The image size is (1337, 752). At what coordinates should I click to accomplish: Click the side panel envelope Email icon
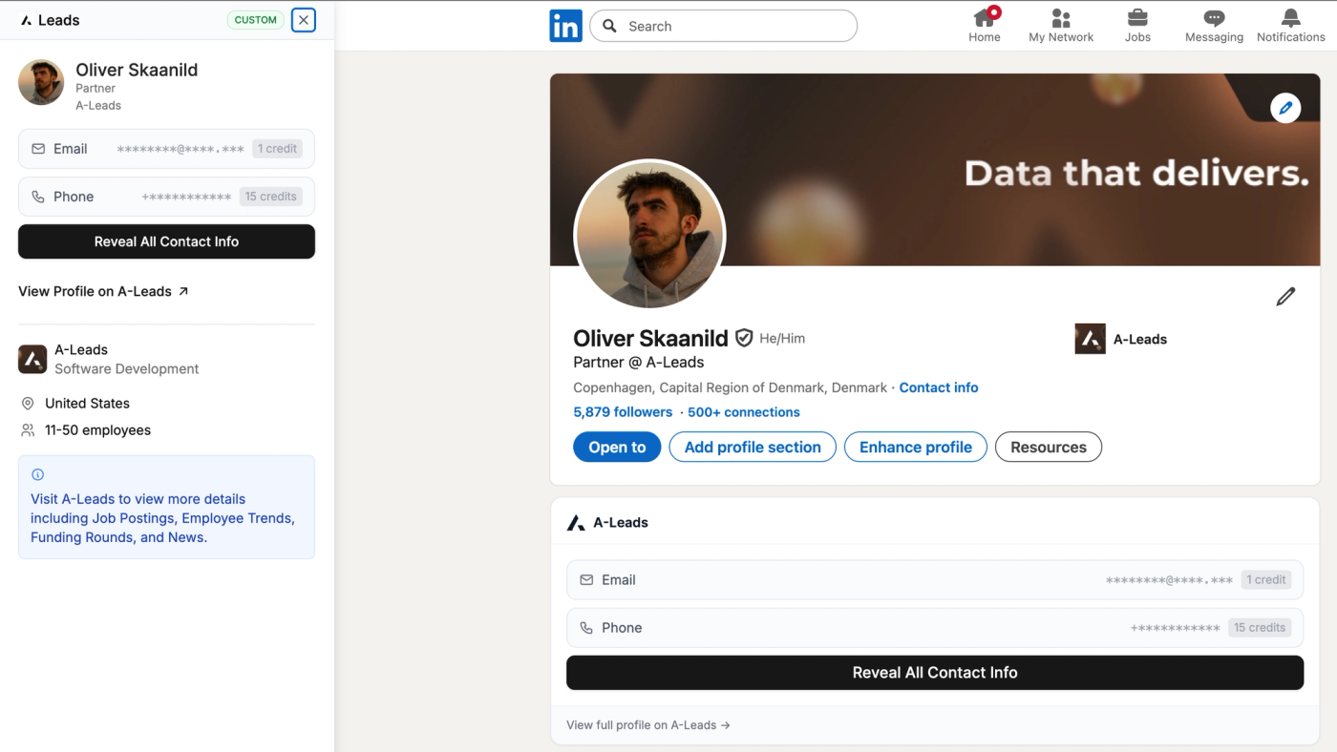coord(38,149)
